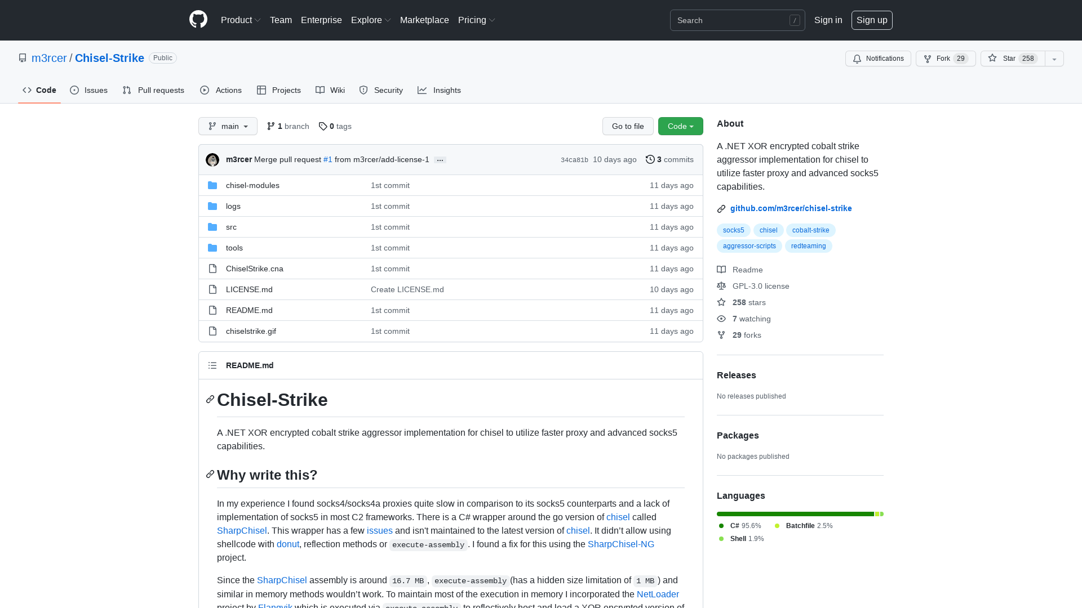Open the Marketplace menu item

coord(424,20)
